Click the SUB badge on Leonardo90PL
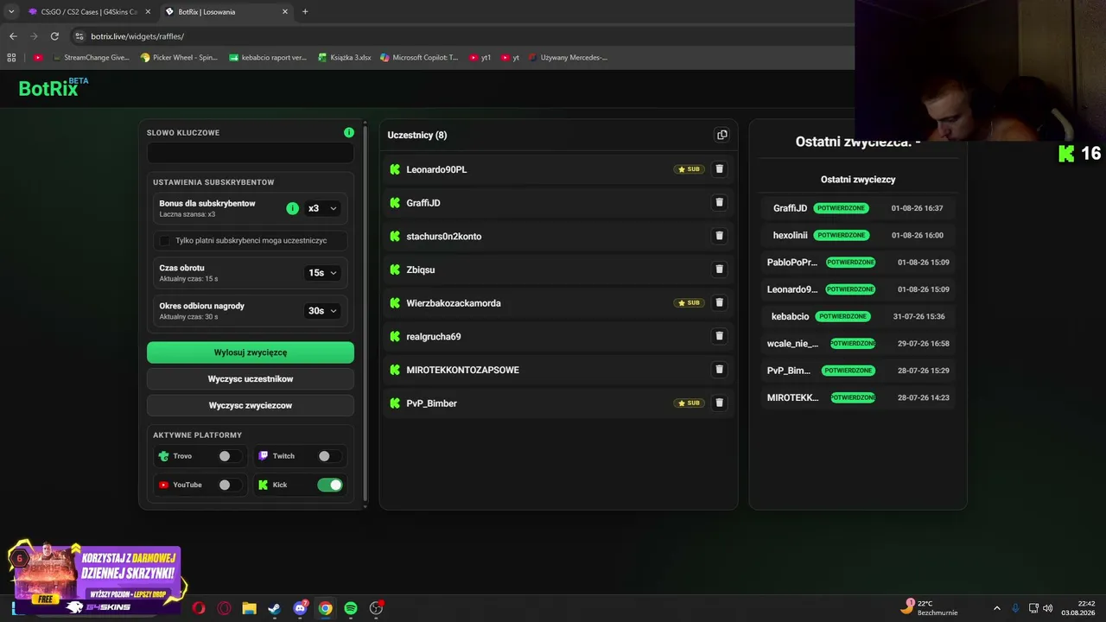The image size is (1106, 622). pos(689,169)
